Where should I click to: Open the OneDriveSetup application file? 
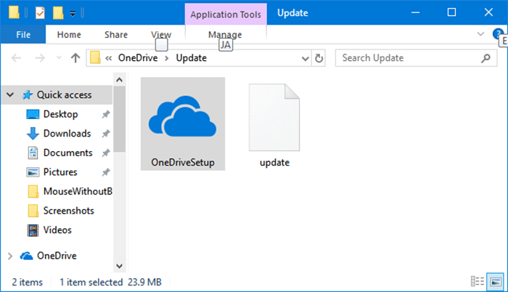183,123
